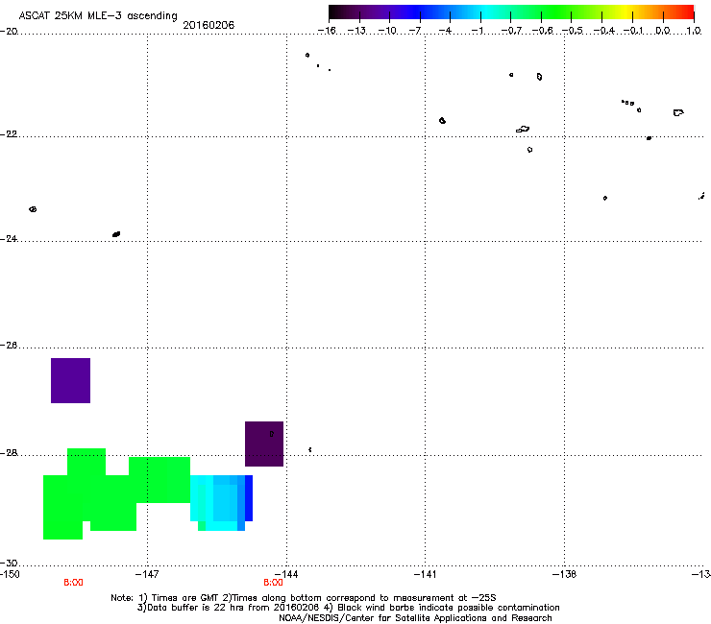Click the -0.6 color scale label
This screenshot has height=624, width=711.
tap(542, 31)
